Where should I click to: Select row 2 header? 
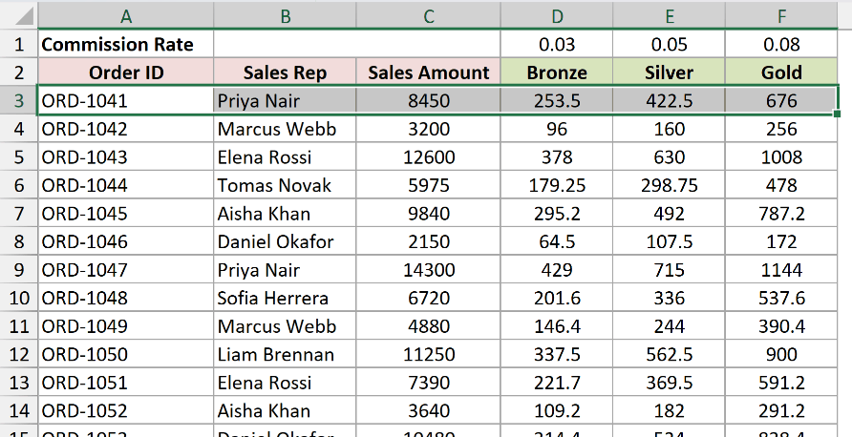click(19, 73)
